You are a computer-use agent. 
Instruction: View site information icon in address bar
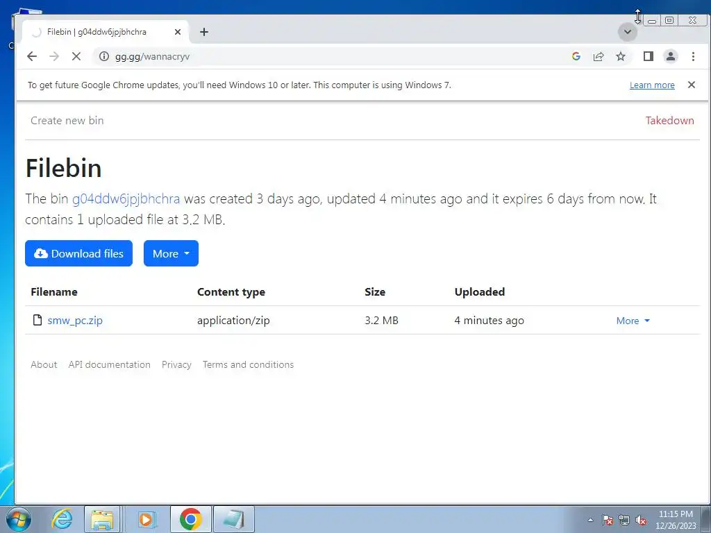pyautogui.click(x=104, y=56)
